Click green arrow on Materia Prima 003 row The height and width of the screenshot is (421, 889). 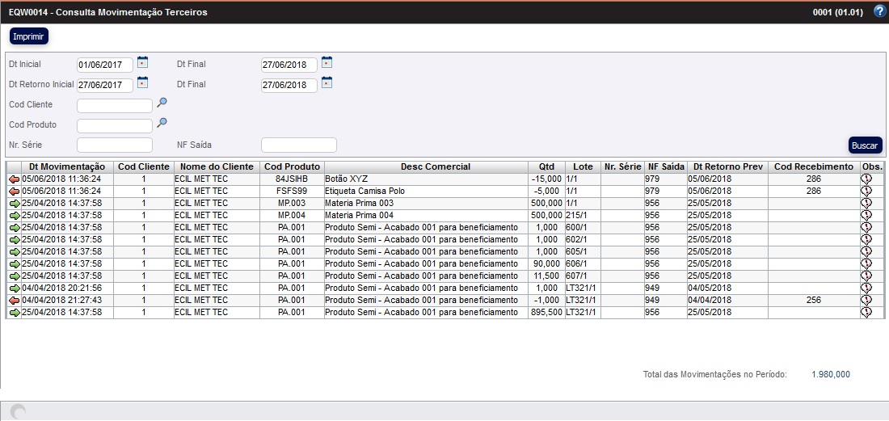point(14,203)
